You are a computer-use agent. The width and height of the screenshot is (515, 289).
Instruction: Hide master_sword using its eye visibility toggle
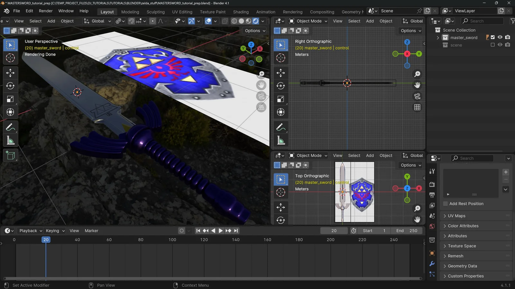coord(500,37)
